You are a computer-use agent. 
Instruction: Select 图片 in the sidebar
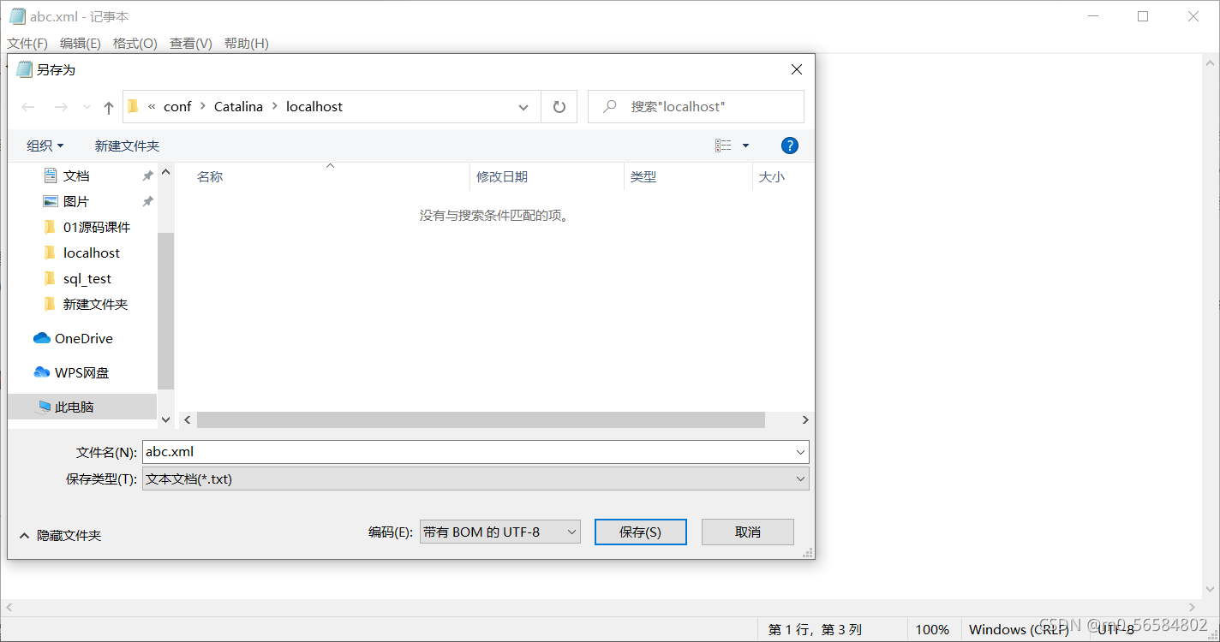(x=76, y=201)
